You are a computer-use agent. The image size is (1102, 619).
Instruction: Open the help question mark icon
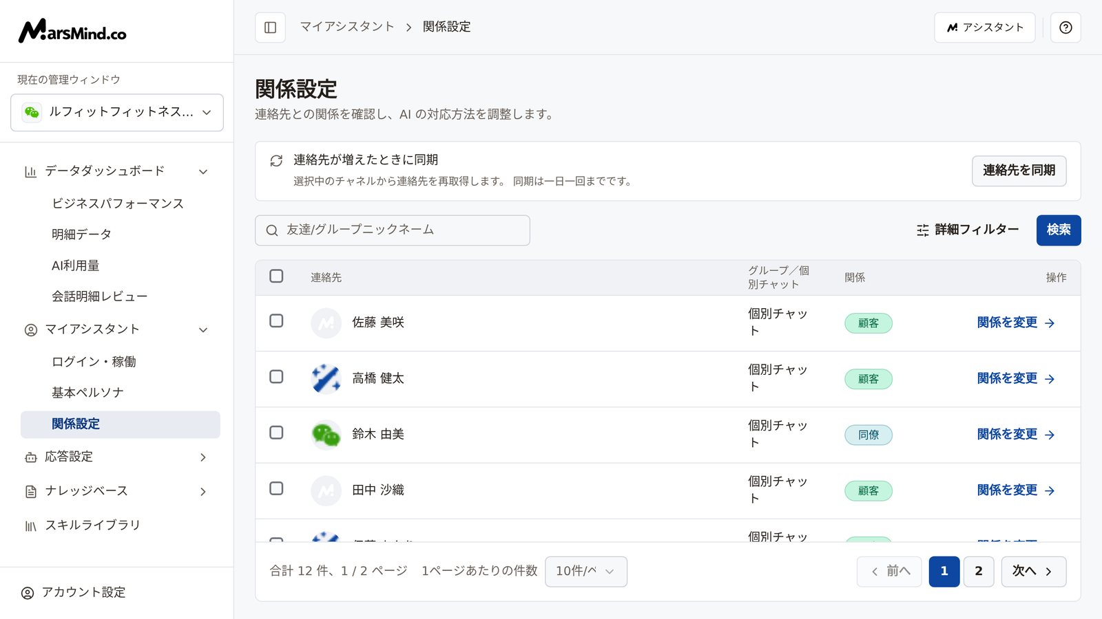[1065, 28]
